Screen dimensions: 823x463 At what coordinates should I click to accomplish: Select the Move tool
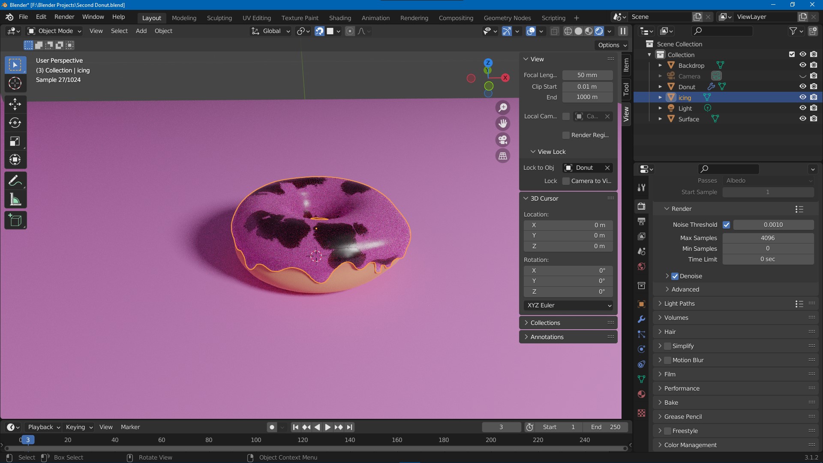coord(15,104)
